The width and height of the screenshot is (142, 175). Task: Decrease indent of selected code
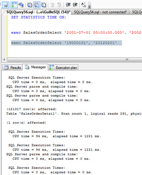(68, 5)
